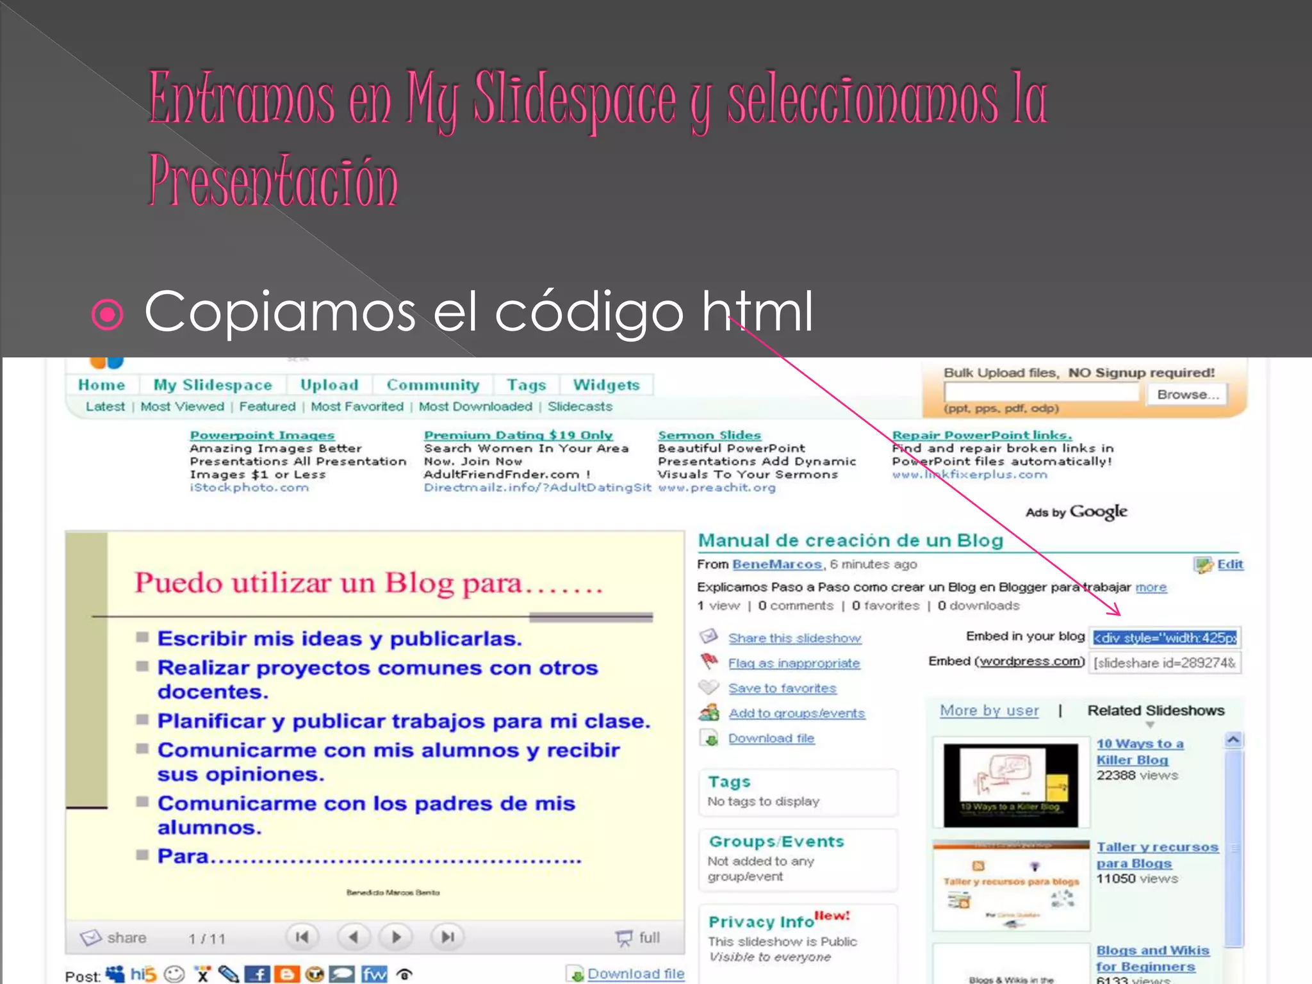
Task: Post using the round orange face icon
Action: (x=315, y=974)
